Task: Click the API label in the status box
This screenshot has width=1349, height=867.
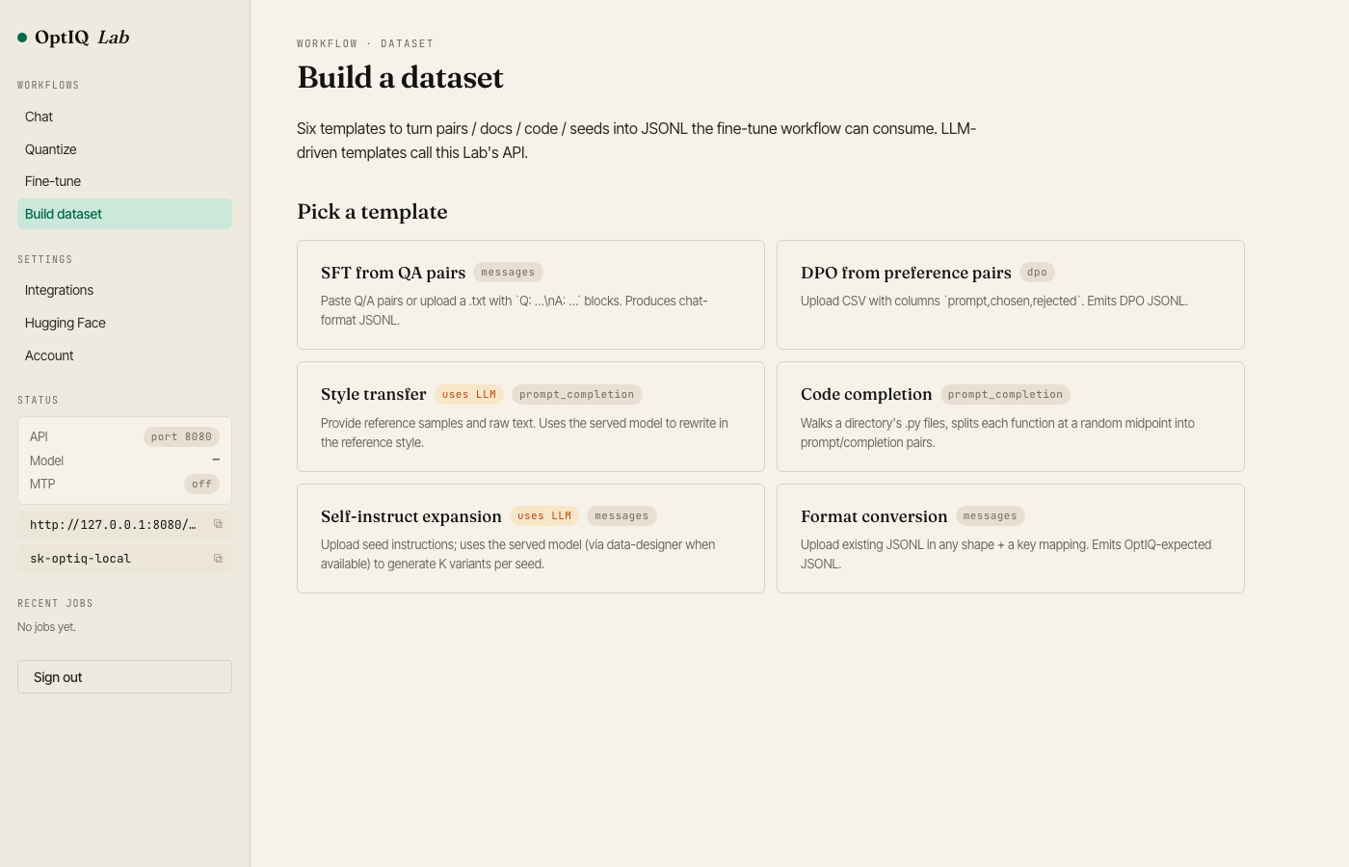Action: coord(39,436)
